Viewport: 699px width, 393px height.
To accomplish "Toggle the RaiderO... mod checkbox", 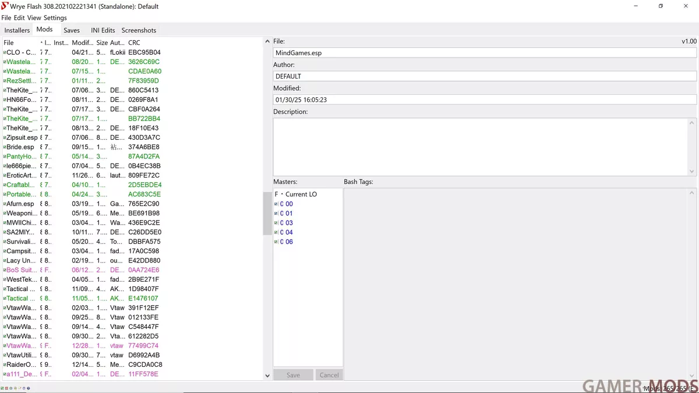I will (x=5, y=364).
